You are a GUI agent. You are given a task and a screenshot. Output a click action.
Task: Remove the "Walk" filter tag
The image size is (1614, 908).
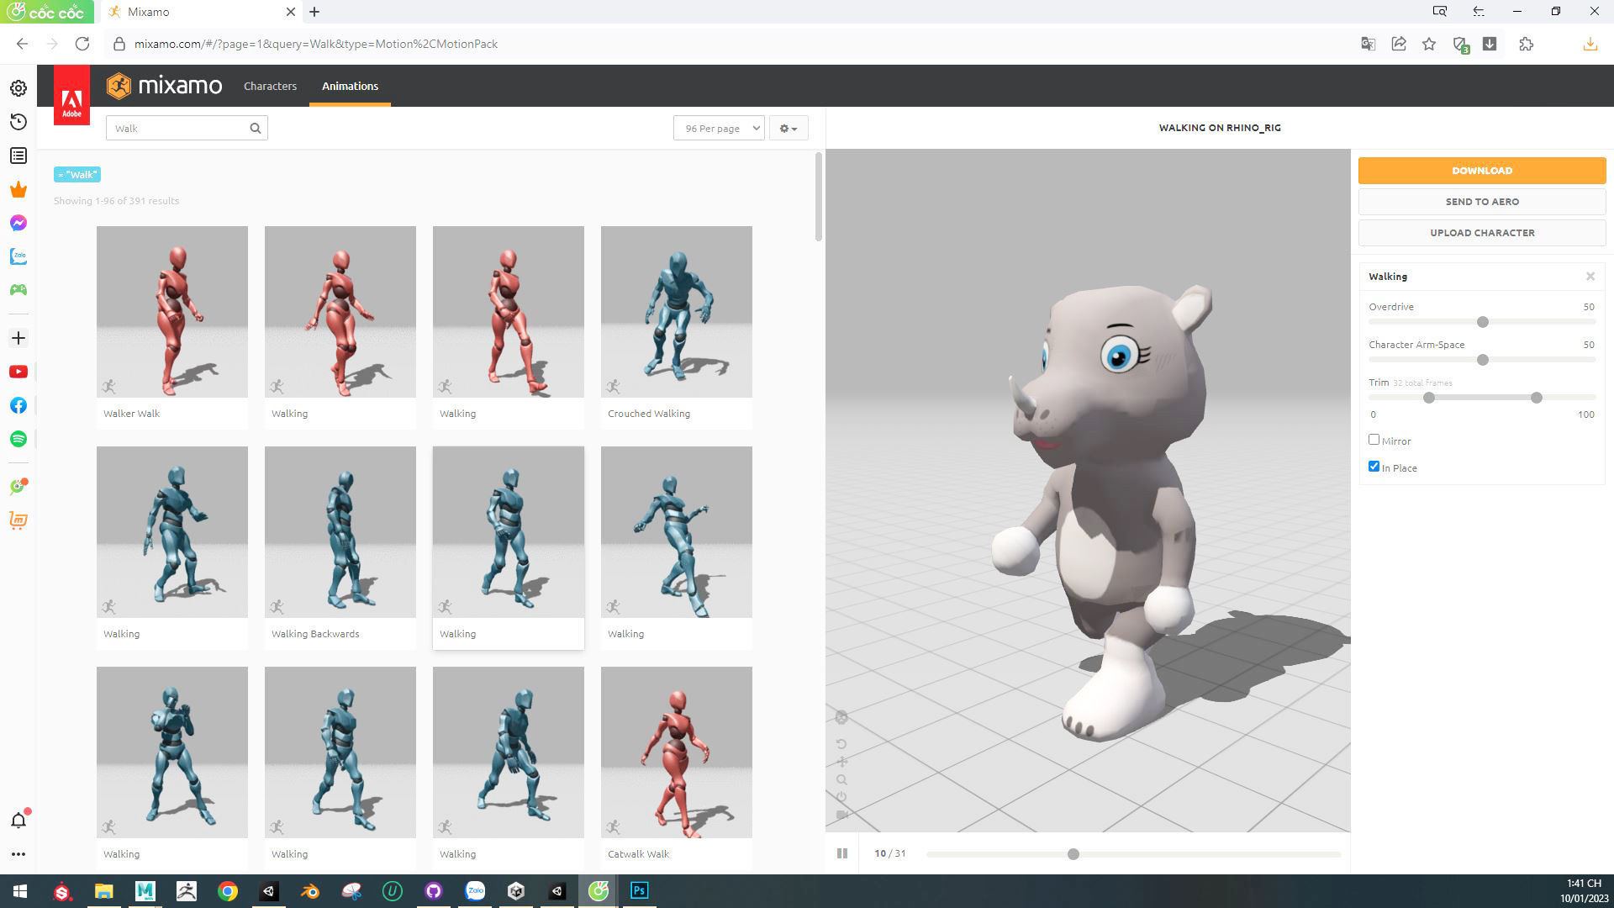pos(77,174)
